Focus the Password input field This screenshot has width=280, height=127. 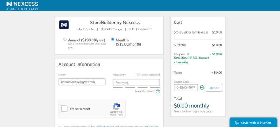coord(136,83)
